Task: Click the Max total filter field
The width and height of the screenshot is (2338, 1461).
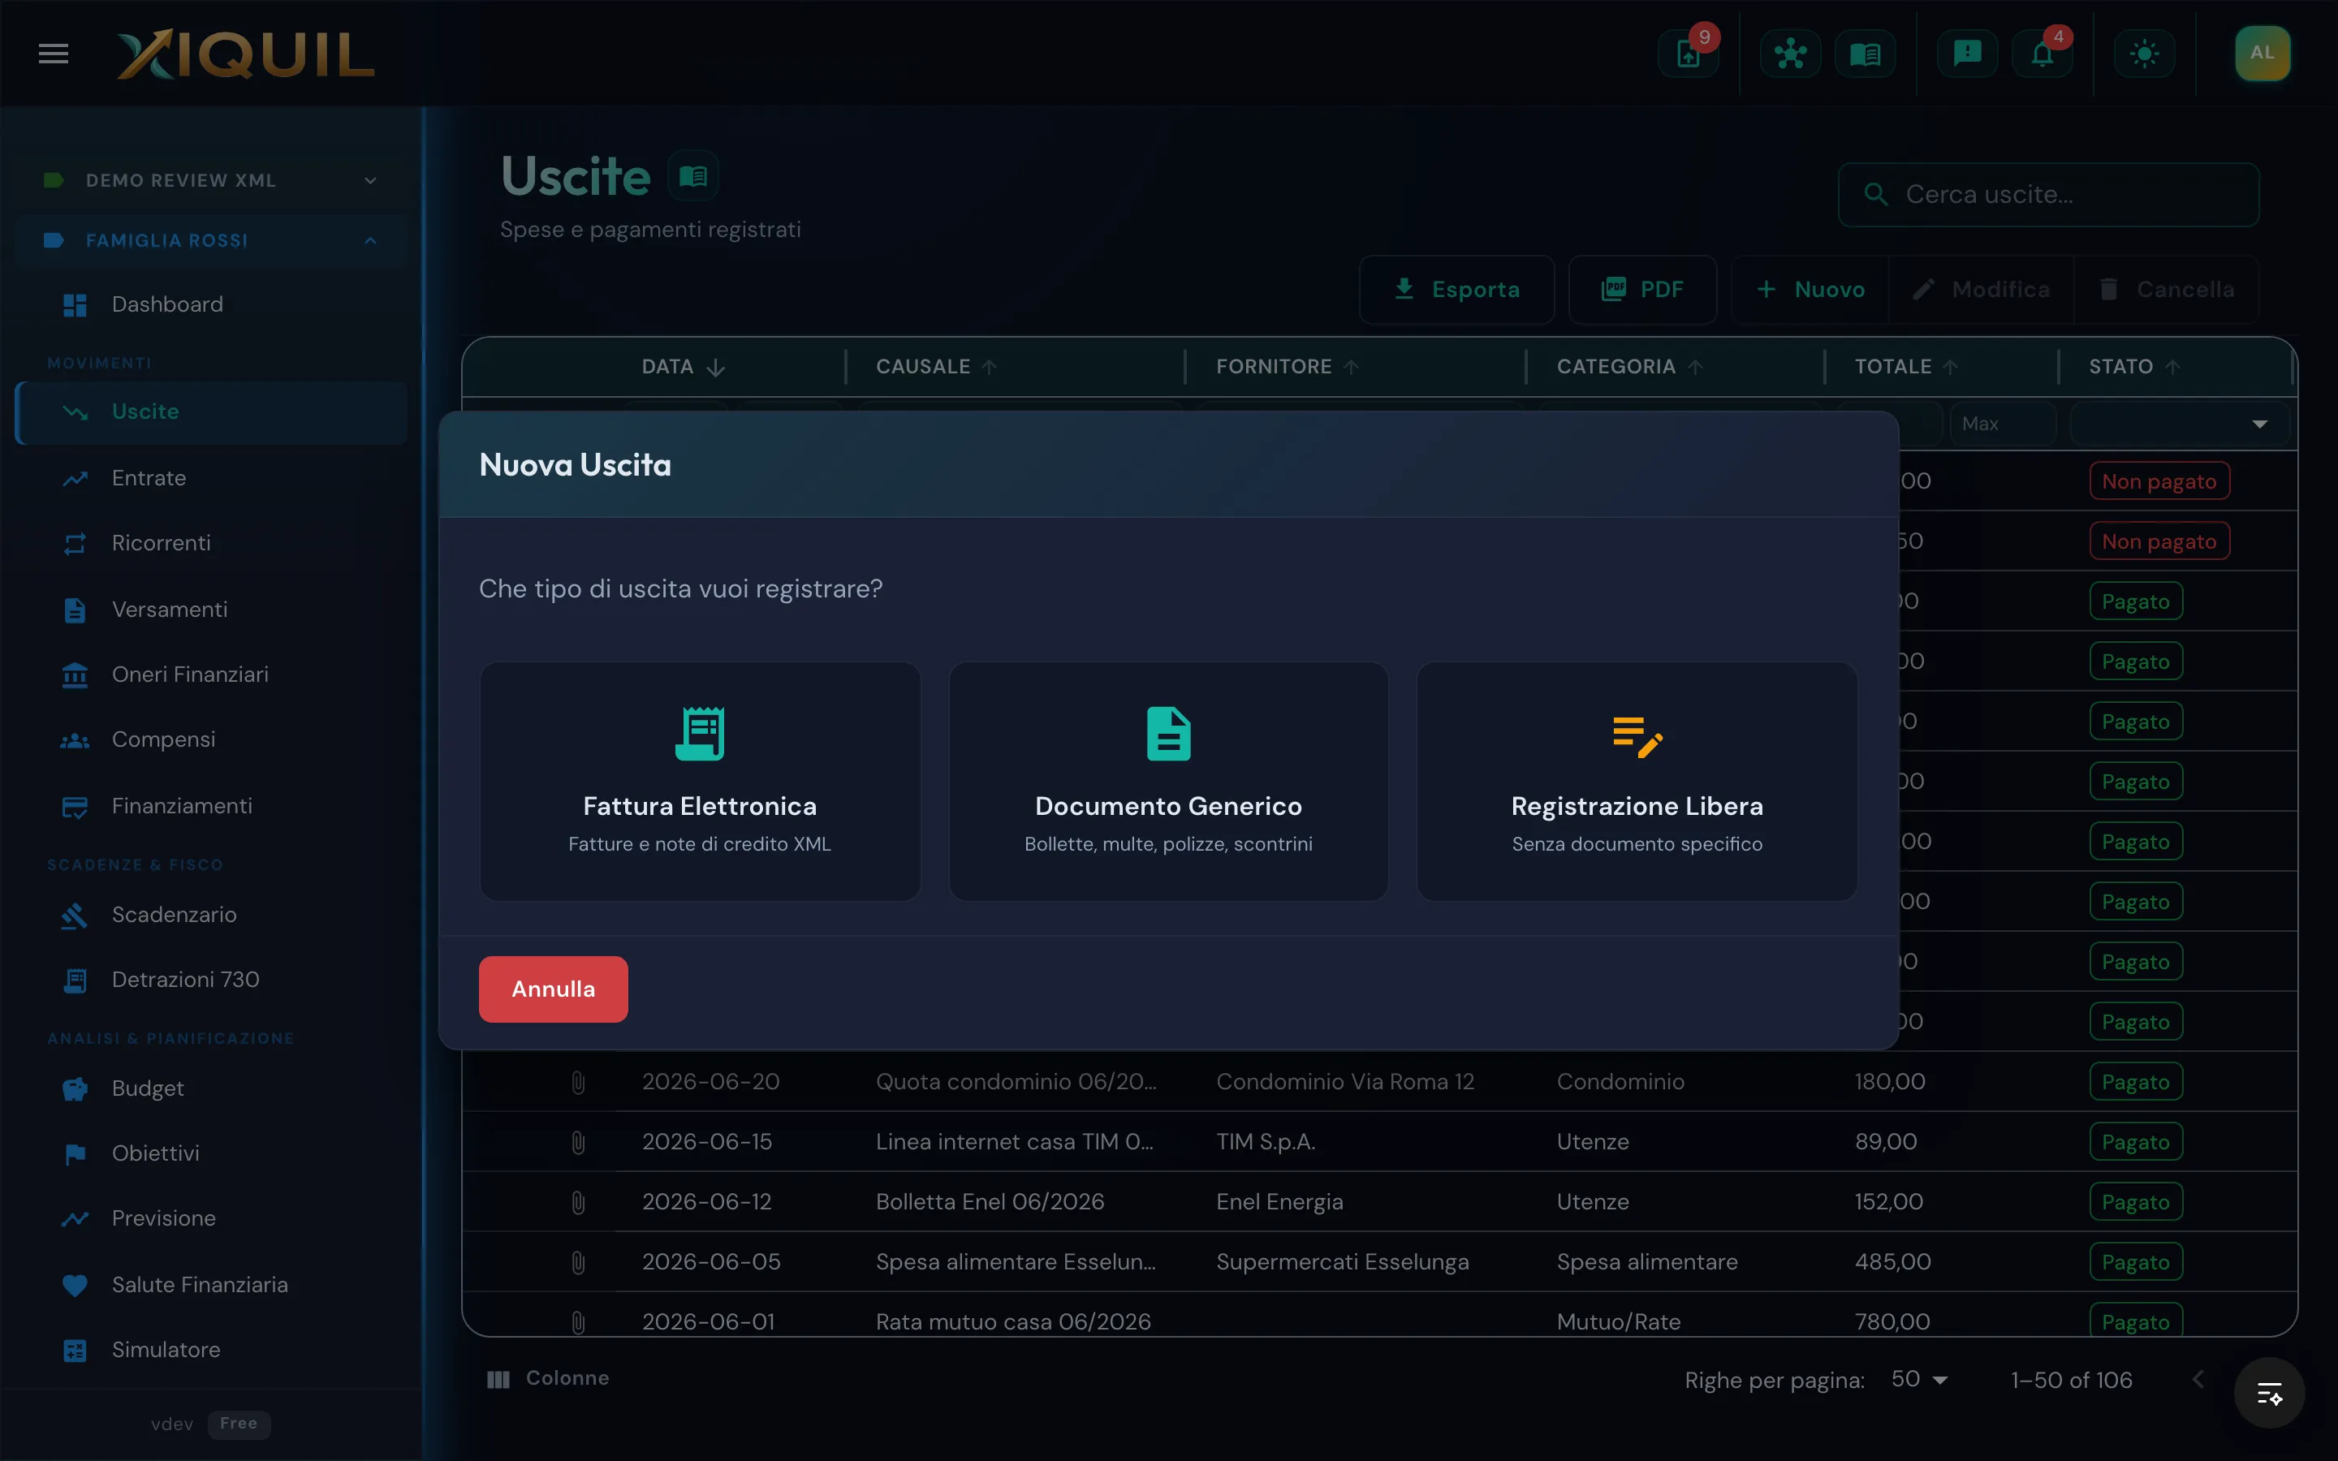Action: (2002, 425)
